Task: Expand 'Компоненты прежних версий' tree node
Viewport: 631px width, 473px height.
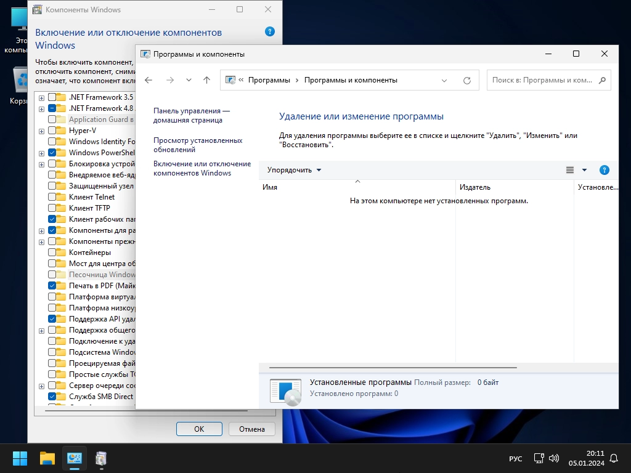Action: 41,241
